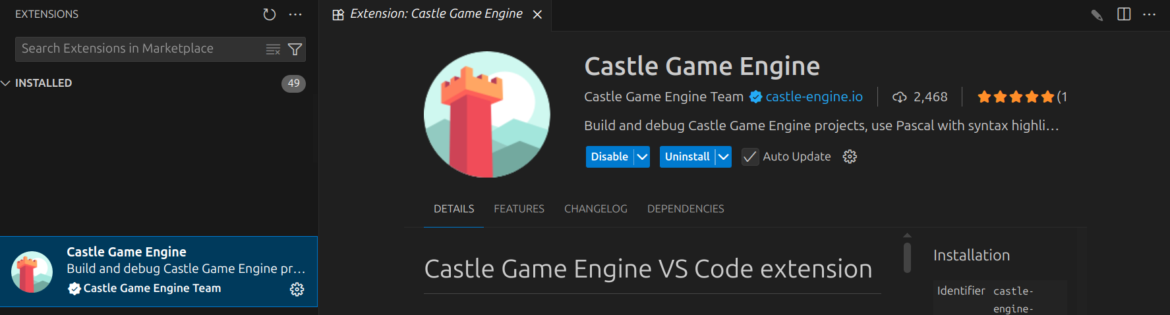The image size is (1170, 315).
Task: Click gear icon on Castle Game Engine list item
Action: click(297, 289)
